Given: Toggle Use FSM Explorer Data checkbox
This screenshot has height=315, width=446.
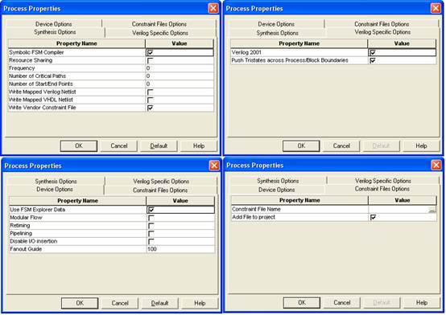Looking at the screenshot, I should click(x=151, y=210).
